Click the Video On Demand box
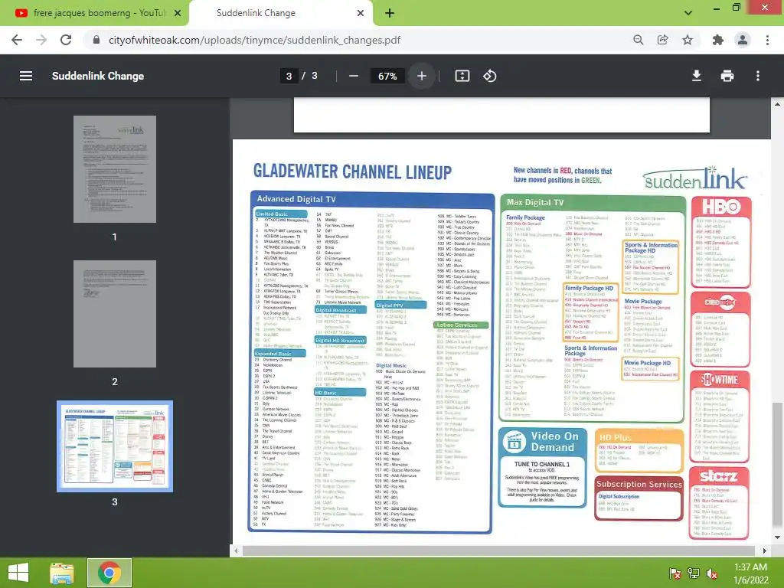 tap(543, 468)
